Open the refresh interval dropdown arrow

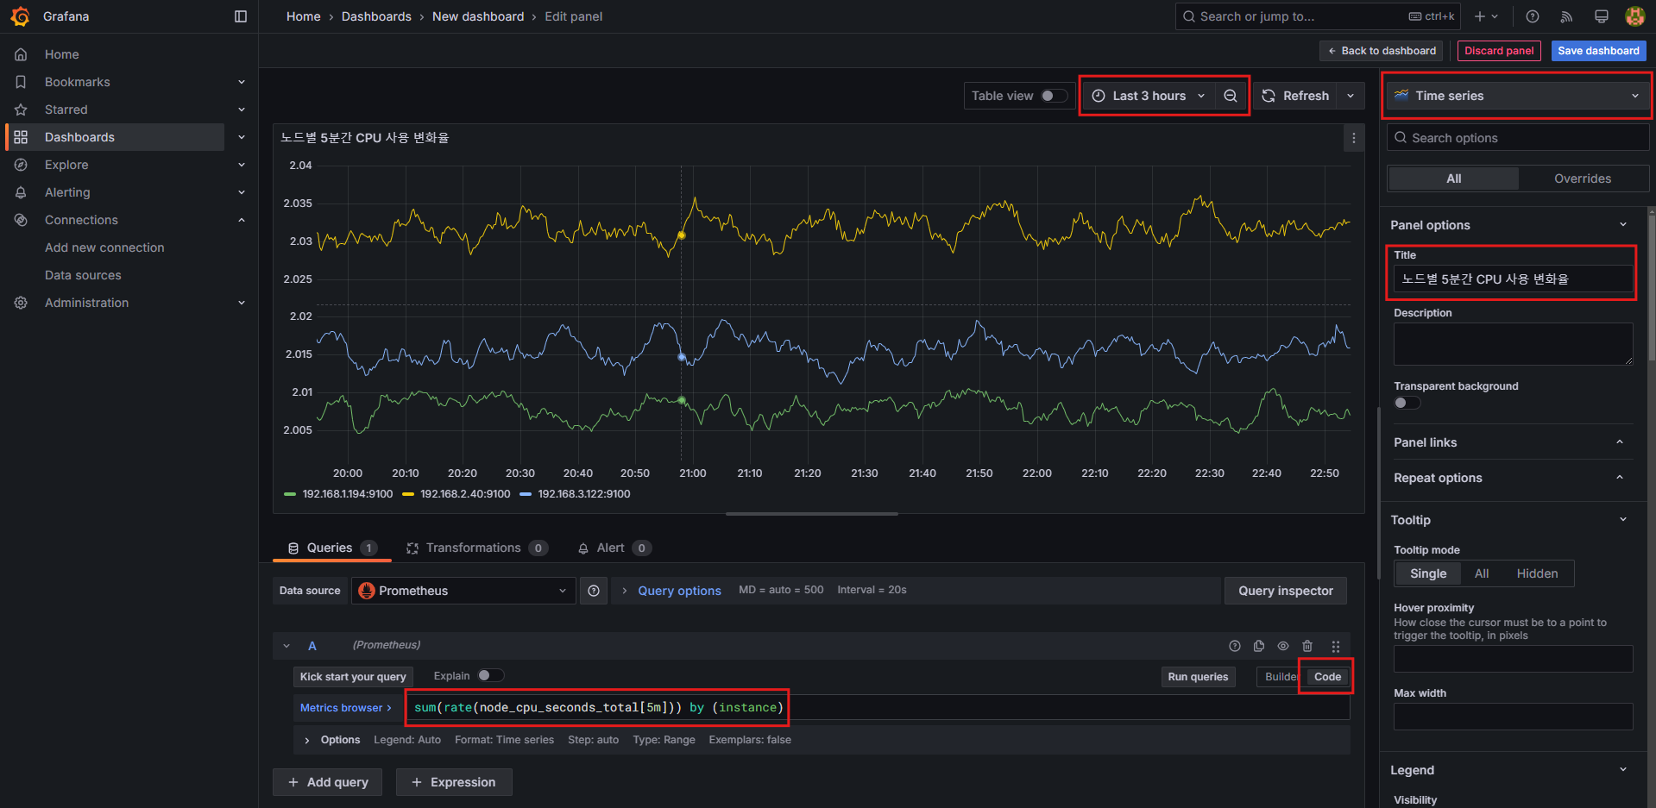(x=1351, y=96)
